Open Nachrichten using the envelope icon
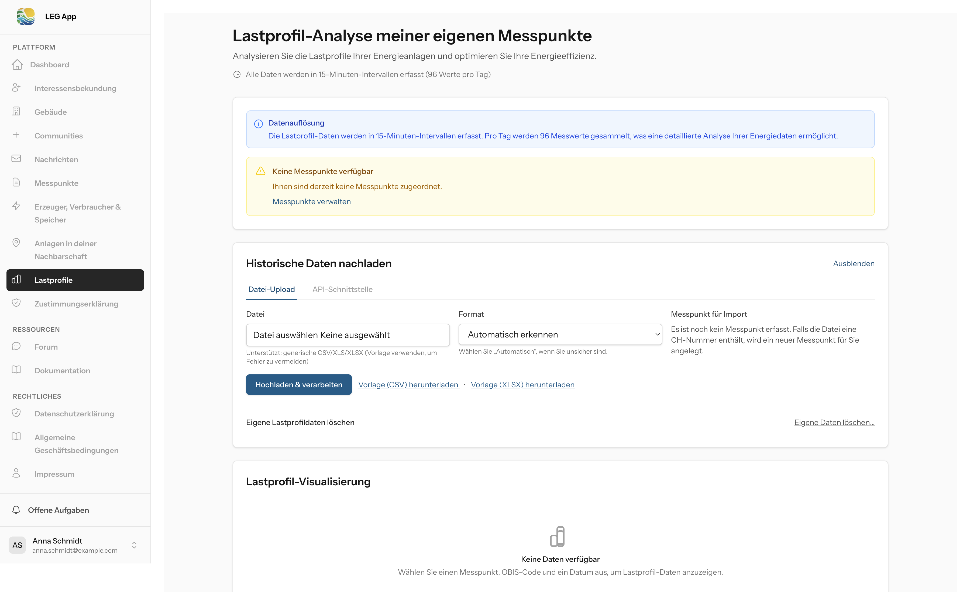This screenshot has width=970, height=592. pos(16,159)
